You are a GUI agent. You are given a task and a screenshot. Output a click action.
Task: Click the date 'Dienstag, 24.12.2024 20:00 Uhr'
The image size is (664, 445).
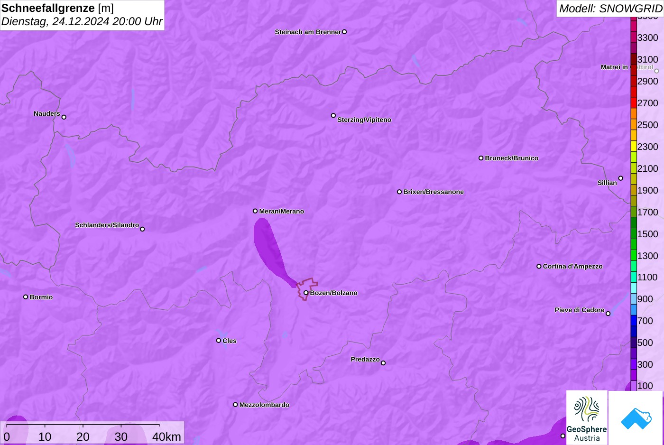point(82,21)
